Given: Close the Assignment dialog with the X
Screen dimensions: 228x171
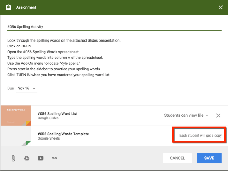Looking at the screenshot, I should [x=221, y=7].
